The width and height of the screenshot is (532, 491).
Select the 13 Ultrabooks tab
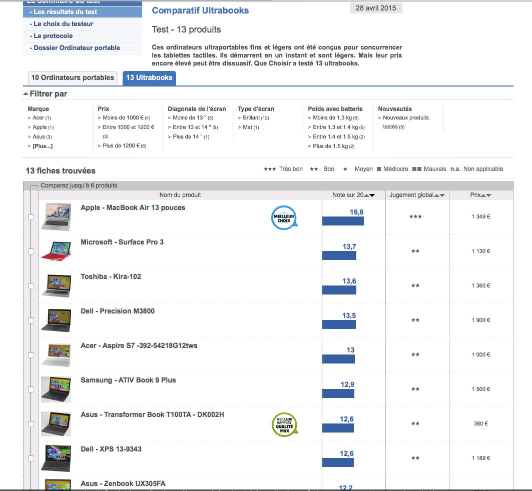click(149, 78)
